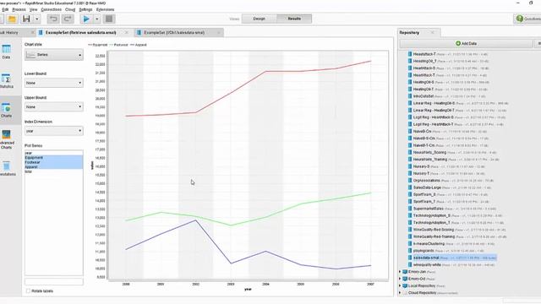This screenshot has width=541, height=304.
Task: Click the stop process square icon
Action: click(x=109, y=19)
